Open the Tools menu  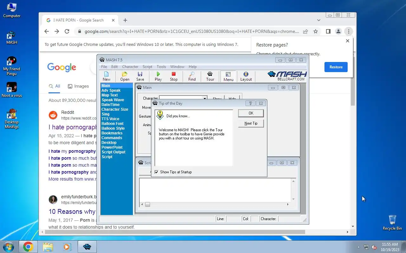tap(161, 67)
